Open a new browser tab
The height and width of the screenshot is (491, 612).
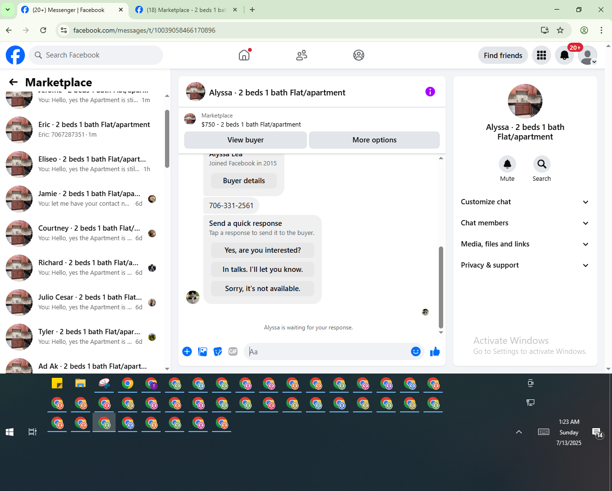pos(252,10)
